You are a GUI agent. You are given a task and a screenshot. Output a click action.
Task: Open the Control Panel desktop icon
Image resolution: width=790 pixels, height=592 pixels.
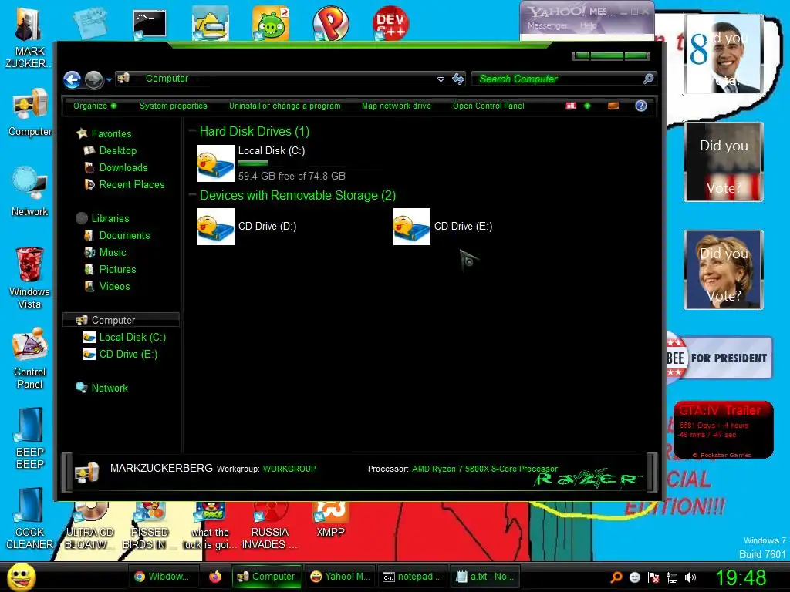(30, 358)
